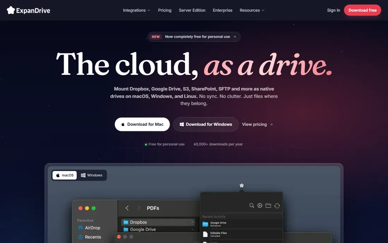Click the Download for Mac button
Image resolution: width=388 pixels, height=243 pixels.
pos(142,124)
